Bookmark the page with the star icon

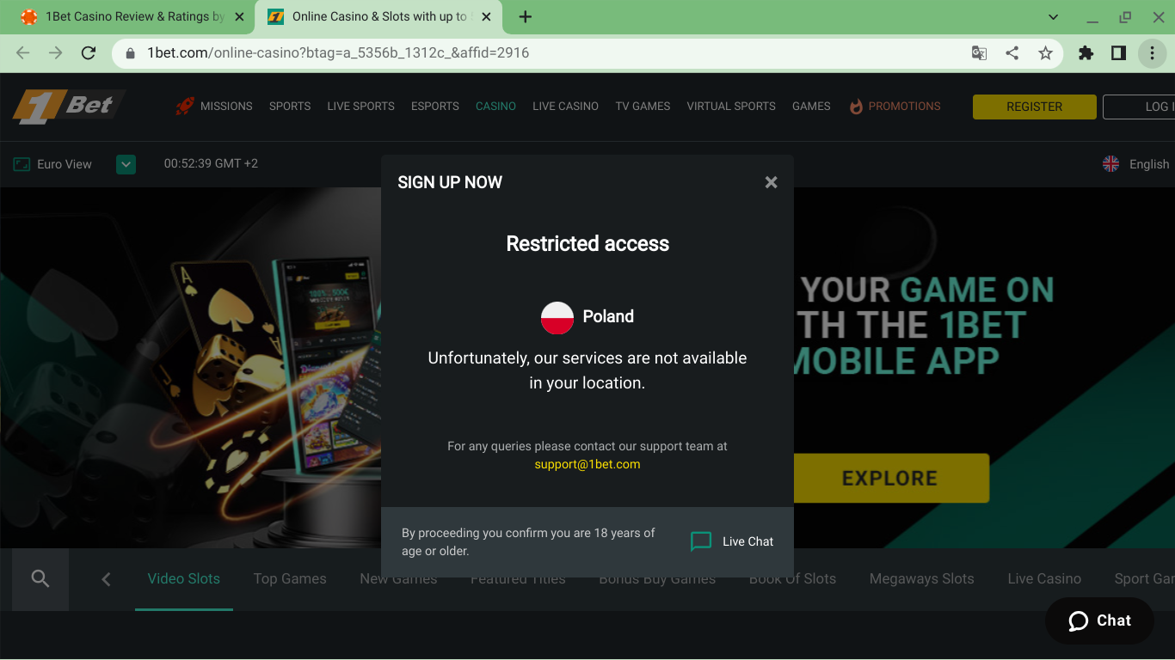1045,53
